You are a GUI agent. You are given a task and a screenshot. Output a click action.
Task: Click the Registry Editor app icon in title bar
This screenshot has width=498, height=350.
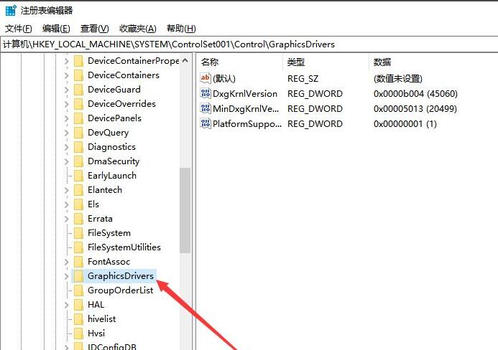click(x=11, y=10)
